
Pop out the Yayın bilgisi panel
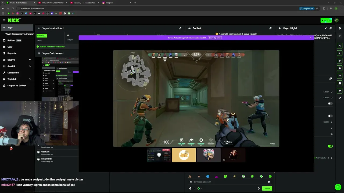[x=331, y=28]
